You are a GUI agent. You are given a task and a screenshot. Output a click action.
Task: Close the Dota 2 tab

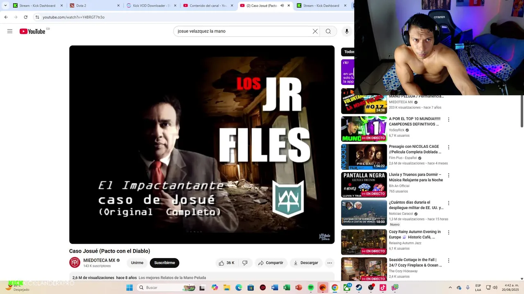pos(119,6)
